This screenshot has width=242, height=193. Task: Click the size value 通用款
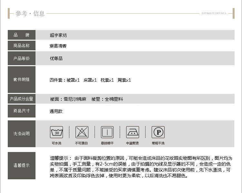tap(56, 111)
